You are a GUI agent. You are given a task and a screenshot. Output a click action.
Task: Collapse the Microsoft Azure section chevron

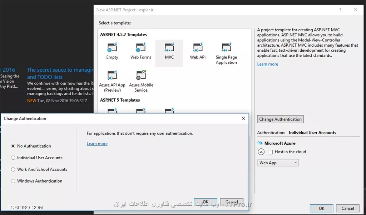(261, 152)
